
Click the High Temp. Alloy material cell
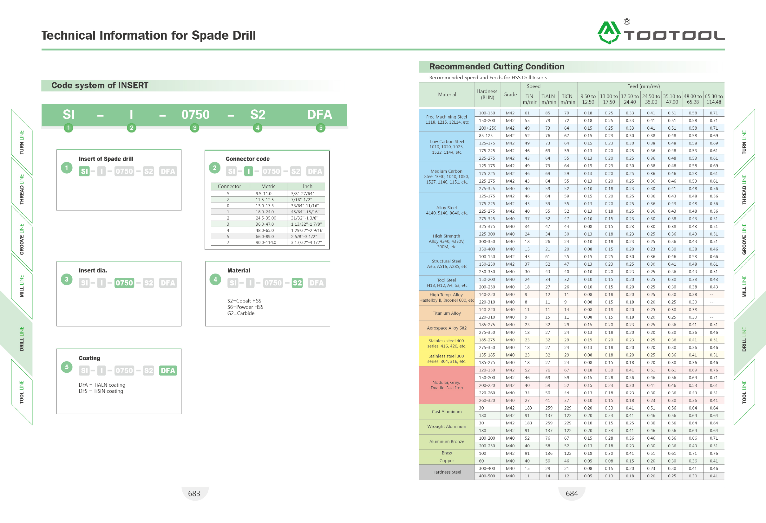click(447, 298)
